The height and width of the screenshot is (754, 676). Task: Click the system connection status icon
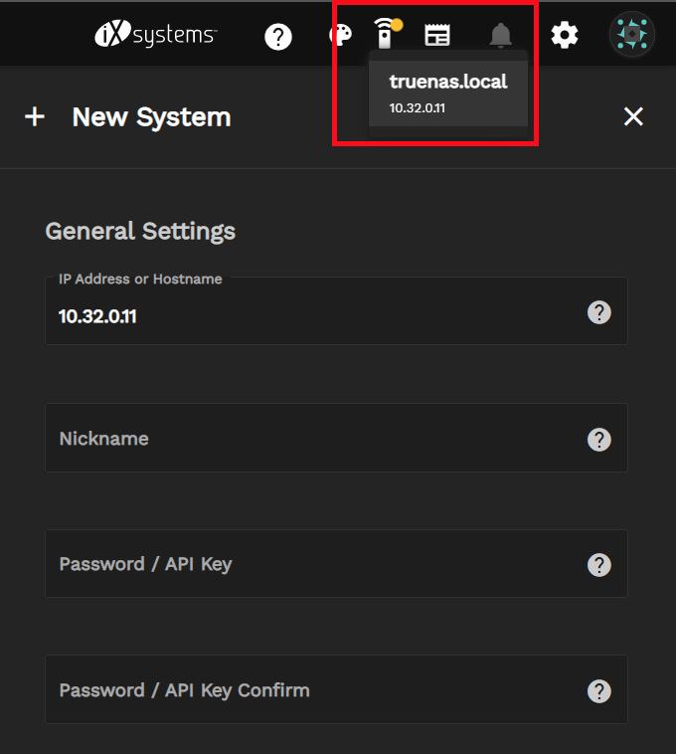[x=385, y=34]
